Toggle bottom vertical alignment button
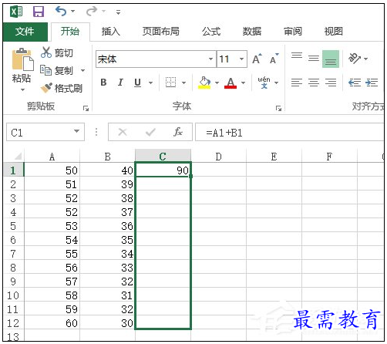 click(x=331, y=59)
